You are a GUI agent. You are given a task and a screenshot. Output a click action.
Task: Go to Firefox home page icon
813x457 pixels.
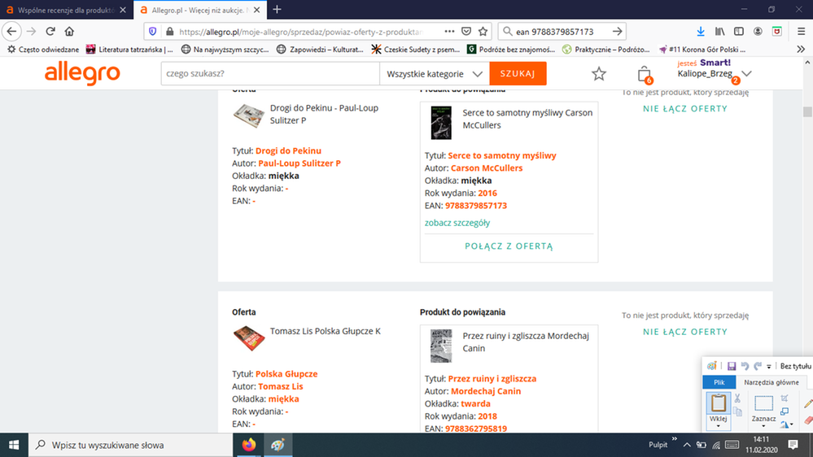tap(69, 31)
